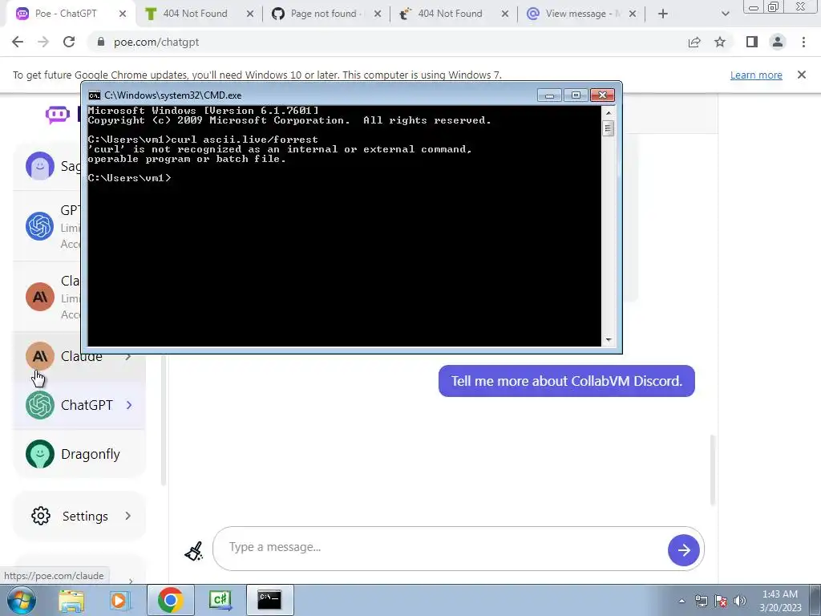
Task: Click the CMD scrollbar thumb
Action: 608,128
